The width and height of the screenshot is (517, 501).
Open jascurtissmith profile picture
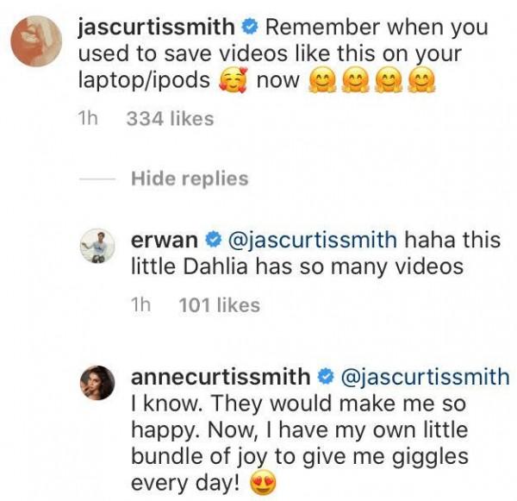[36, 41]
